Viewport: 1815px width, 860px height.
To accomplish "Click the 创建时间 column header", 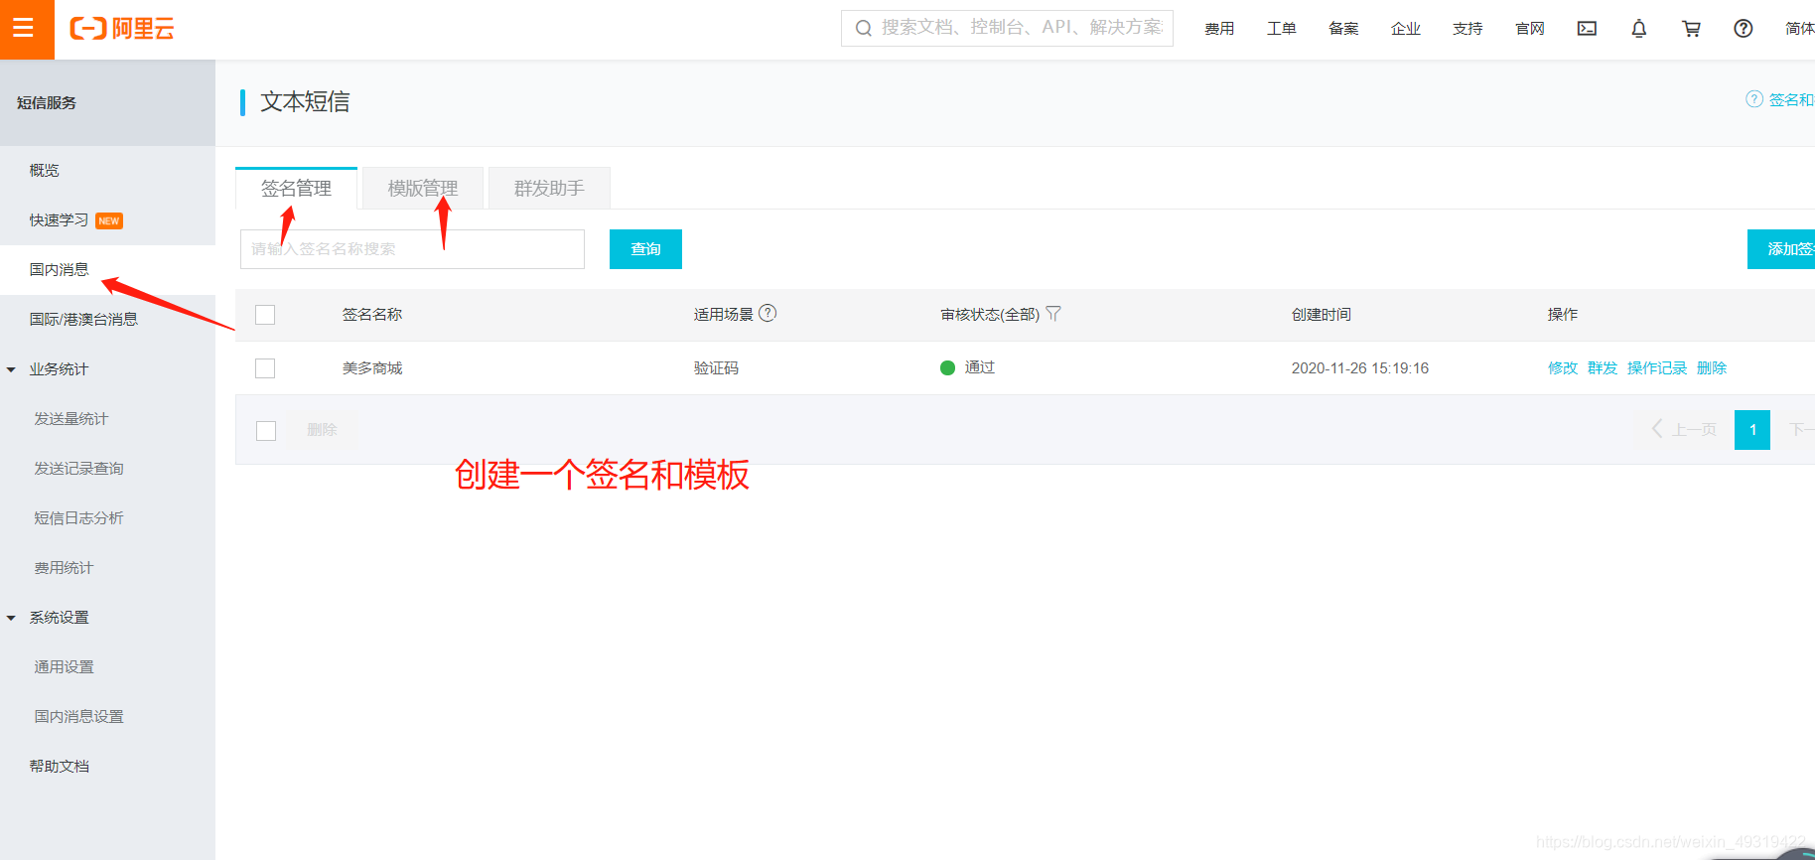I will (x=1321, y=315).
